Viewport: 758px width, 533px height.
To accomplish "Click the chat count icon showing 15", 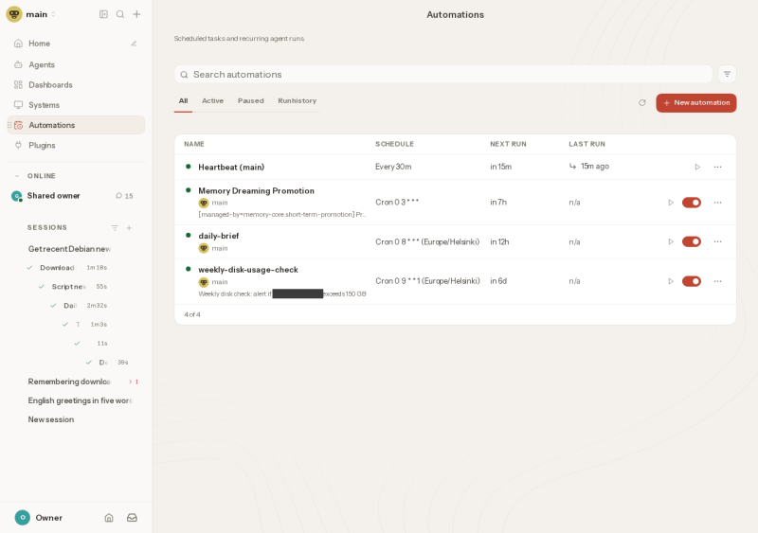I will coord(119,196).
